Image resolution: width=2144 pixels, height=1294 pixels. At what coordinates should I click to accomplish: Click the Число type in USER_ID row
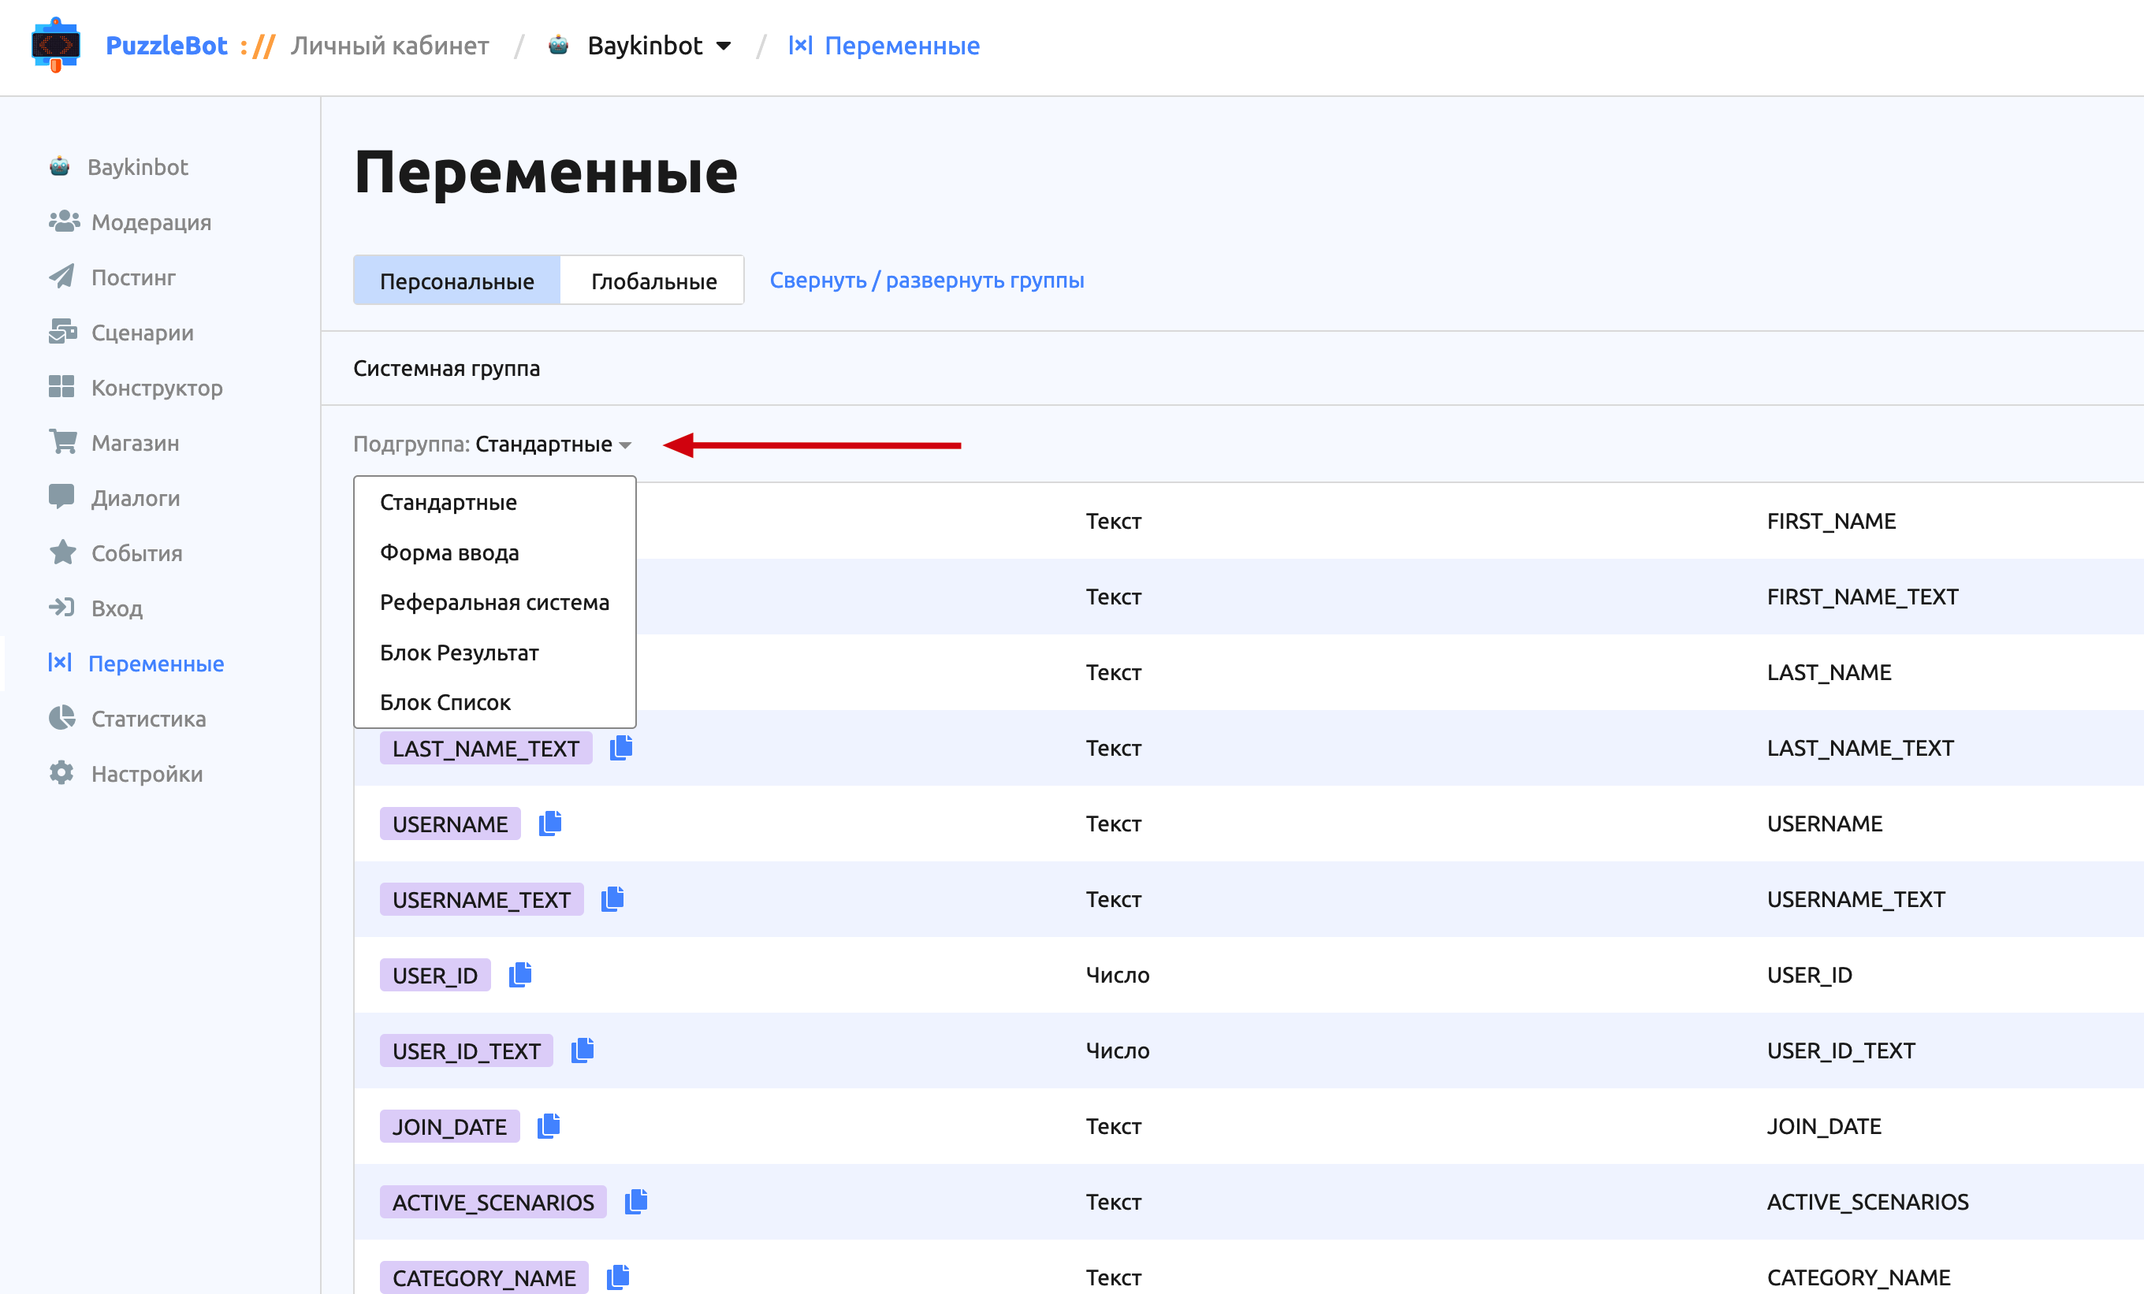pyautogui.click(x=1117, y=976)
